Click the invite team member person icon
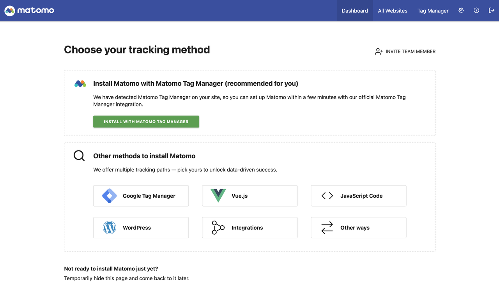This screenshot has width=499, height=283. click(x=379, y=51)
